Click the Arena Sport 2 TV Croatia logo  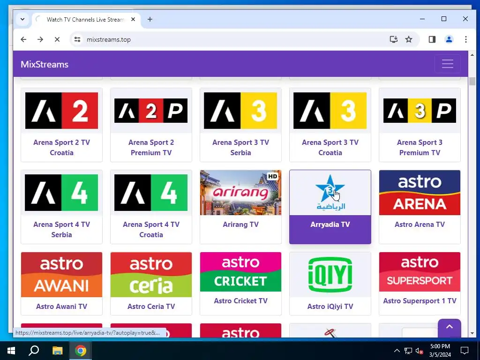tap(61, 111)
